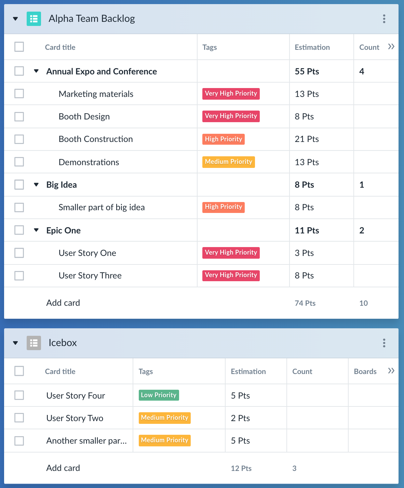Click the Boards column header in Icebox
This screenshot has width=404, height=488.
point(365,371)
